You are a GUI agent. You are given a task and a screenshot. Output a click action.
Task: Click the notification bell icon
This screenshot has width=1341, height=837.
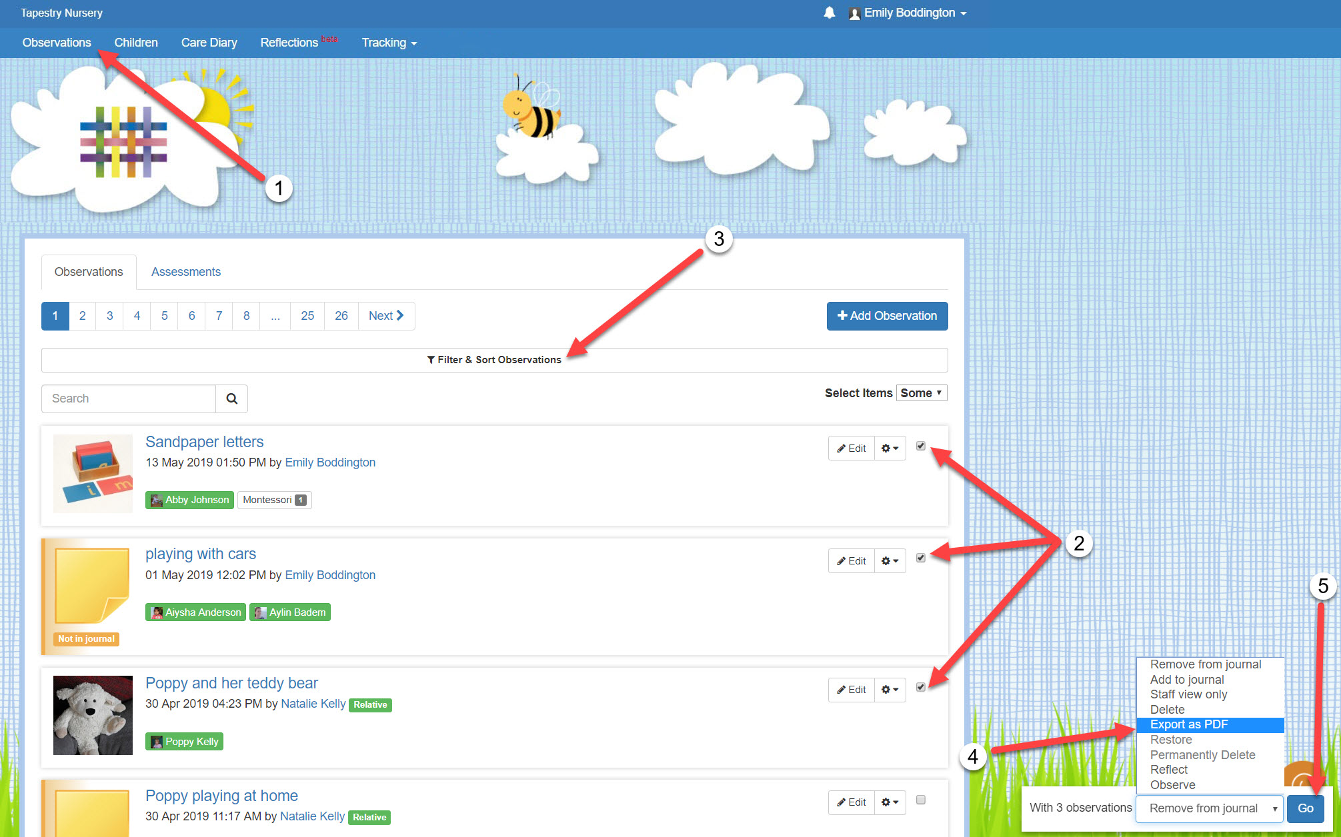pyautogui.click(x=829, y=13)
